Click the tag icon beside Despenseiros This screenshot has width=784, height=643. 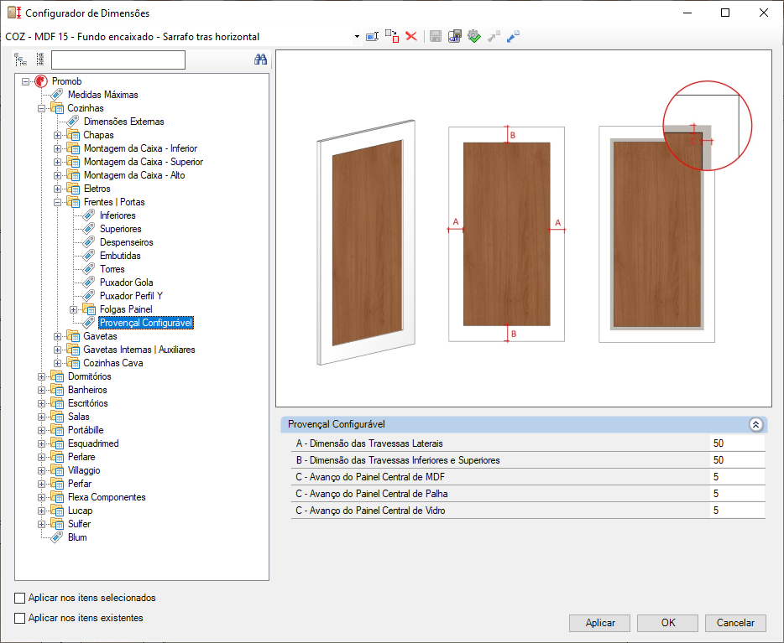[x=88, y=242]
